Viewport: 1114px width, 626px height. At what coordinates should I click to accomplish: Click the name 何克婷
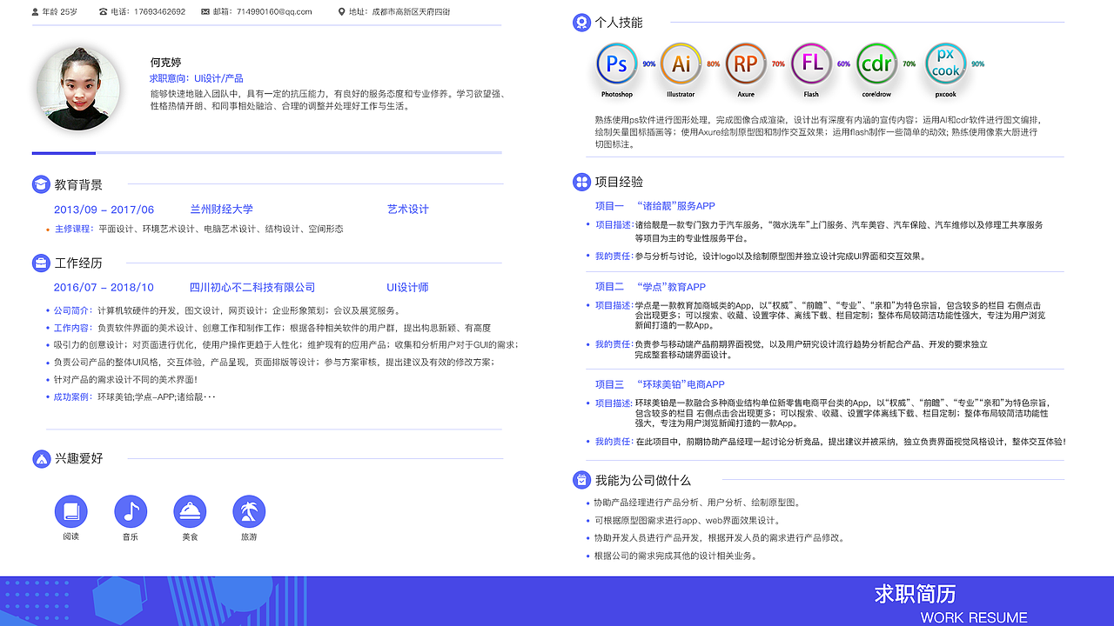tap(165, 63)
